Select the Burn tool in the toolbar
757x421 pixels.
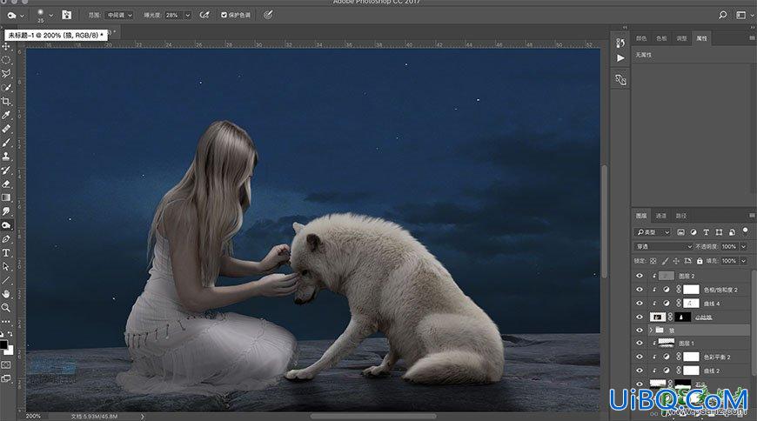pyautogui.click(x=6, y=225)
